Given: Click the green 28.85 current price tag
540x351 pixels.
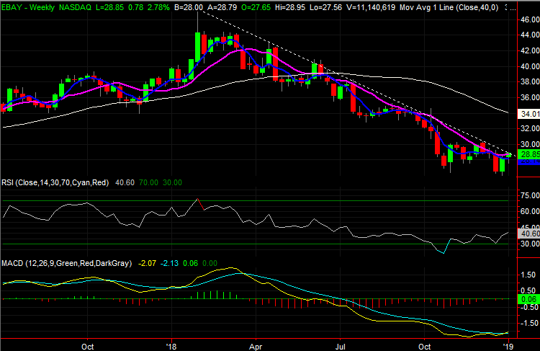Looking at the screenshot, I should point(530,154).
